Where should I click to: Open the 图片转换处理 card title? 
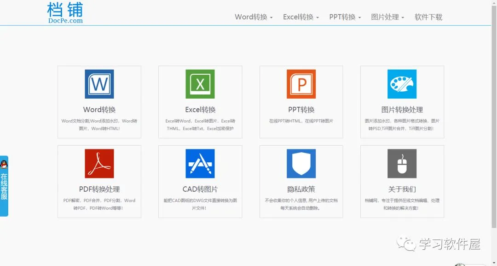point(402,110)
